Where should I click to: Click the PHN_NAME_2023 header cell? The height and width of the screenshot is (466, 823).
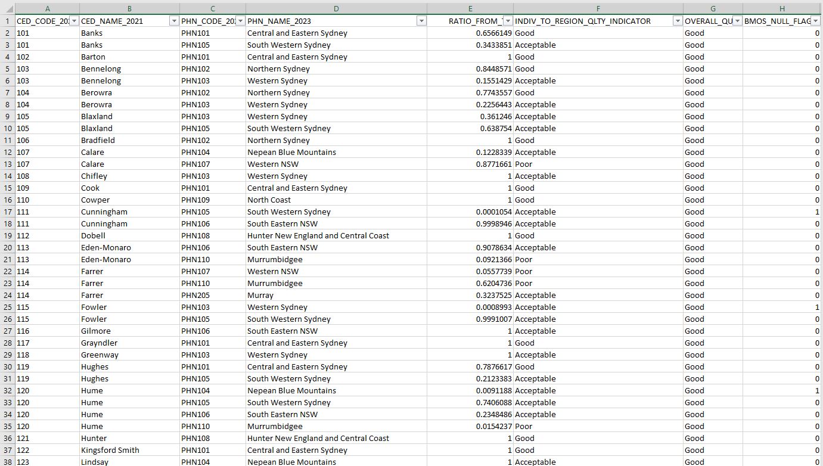click(x=336, y=21)
